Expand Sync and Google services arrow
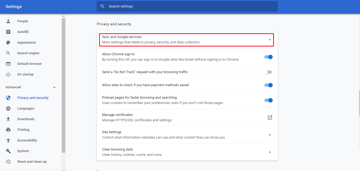Viewport: 360px width, 171px height. pos(270,40)
